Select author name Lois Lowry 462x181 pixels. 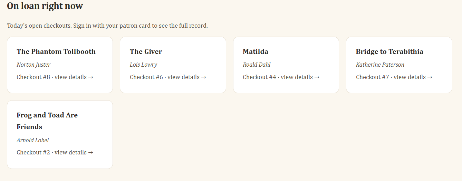point(143,65)
